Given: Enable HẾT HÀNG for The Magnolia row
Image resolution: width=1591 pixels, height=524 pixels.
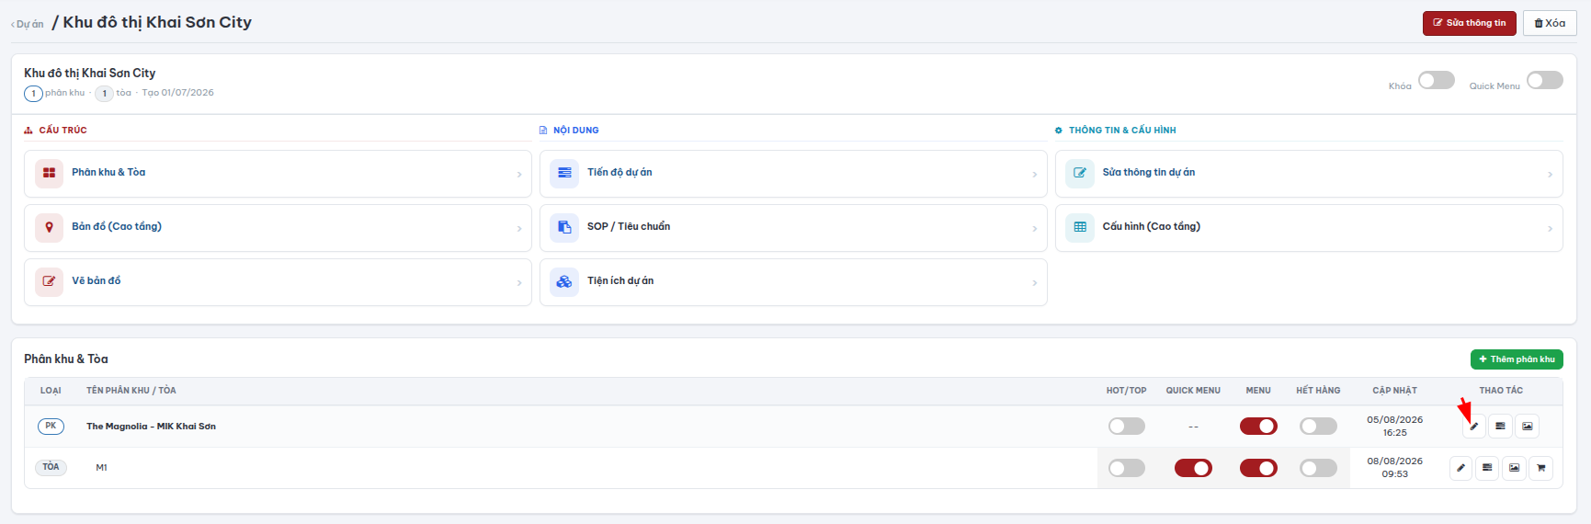Looking at the screenshot, I should pyautogui.click(x=1318, y=427).
